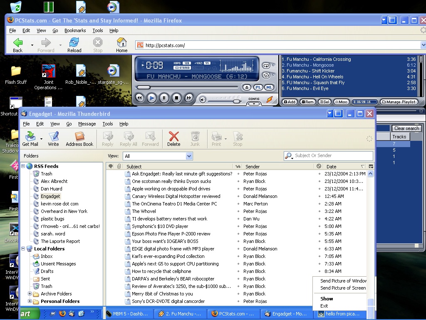Click the attachment paperclip column icon
This screenshot has height=320, width=426.
coord(119,166)
